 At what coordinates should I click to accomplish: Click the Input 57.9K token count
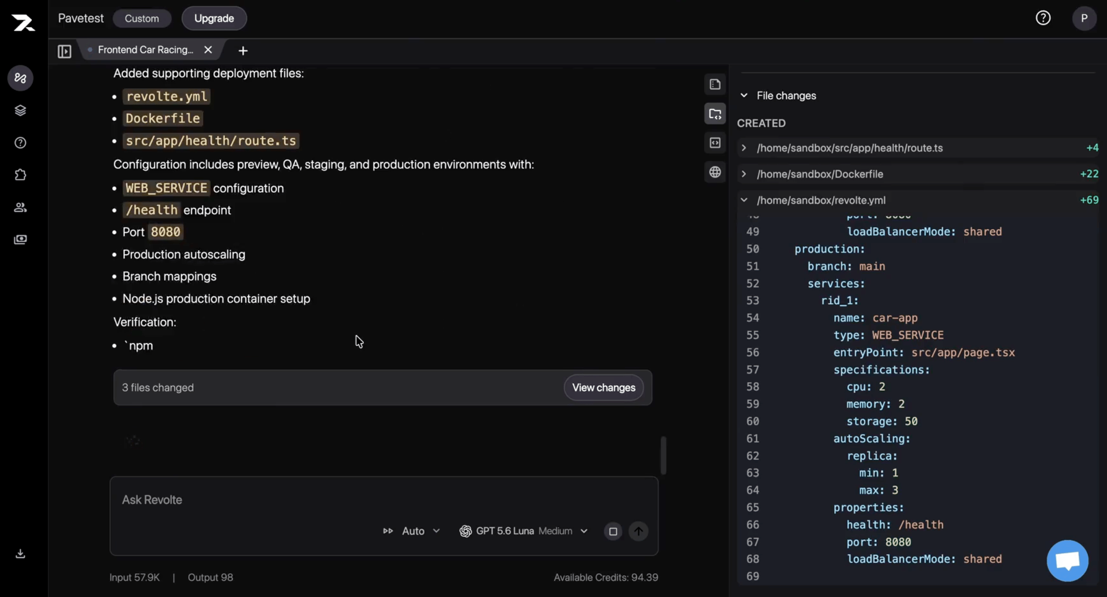point(134,577)
